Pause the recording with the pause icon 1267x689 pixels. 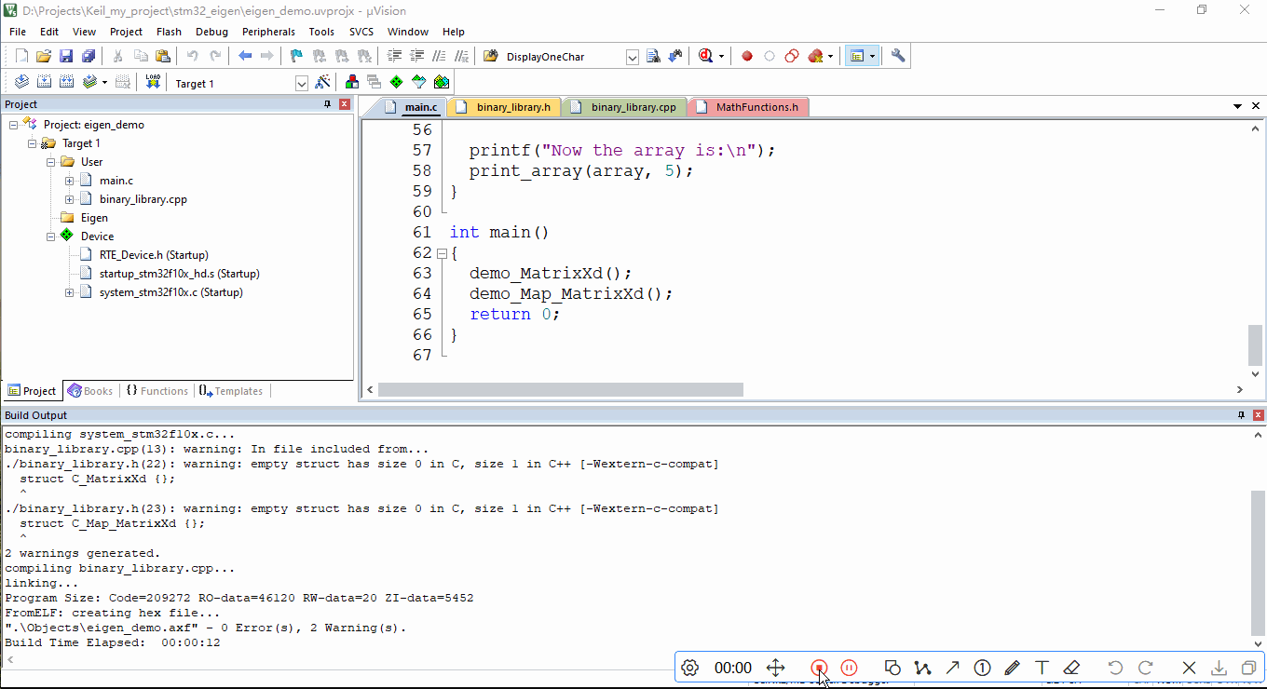click(849, 668)
